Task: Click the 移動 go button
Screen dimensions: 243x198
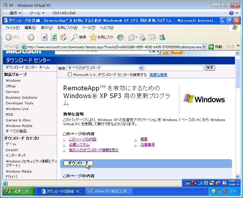Action: [216, 47]
